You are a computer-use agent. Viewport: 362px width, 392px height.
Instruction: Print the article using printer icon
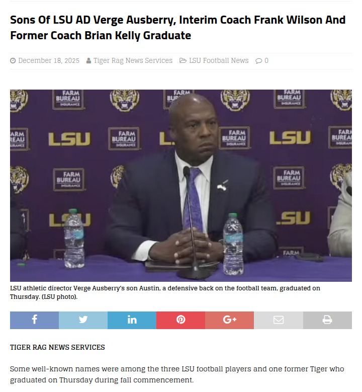pyautogui.click(x=327, y=320)
